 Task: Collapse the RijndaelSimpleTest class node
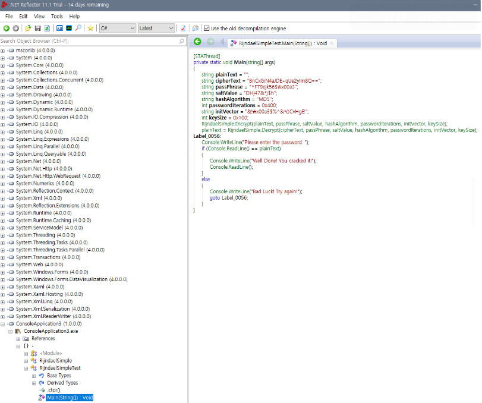tap(26, 369)
